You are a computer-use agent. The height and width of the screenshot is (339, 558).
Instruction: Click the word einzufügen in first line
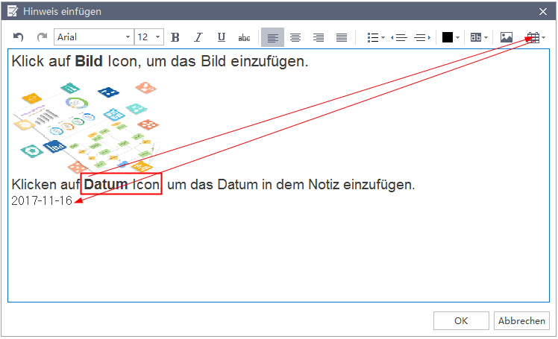269,62
